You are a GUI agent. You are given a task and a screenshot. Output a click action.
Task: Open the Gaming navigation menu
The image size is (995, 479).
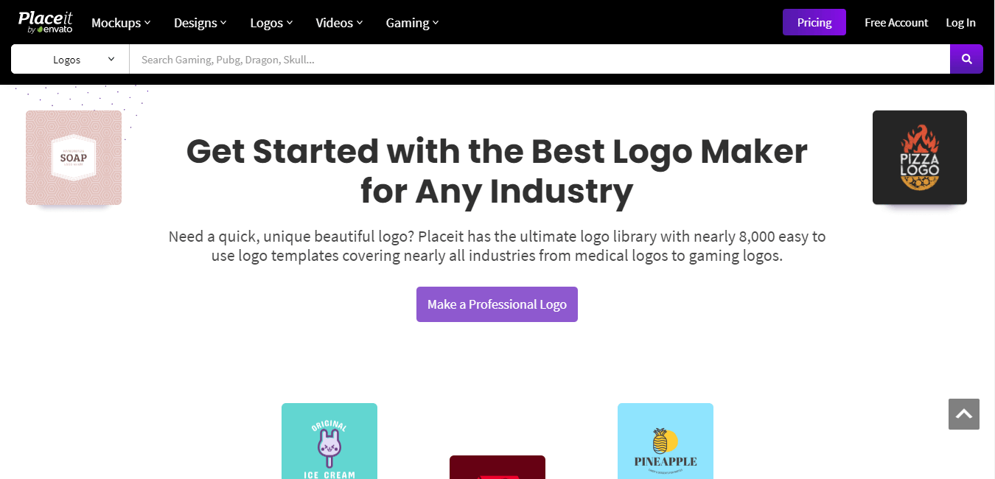412,23
